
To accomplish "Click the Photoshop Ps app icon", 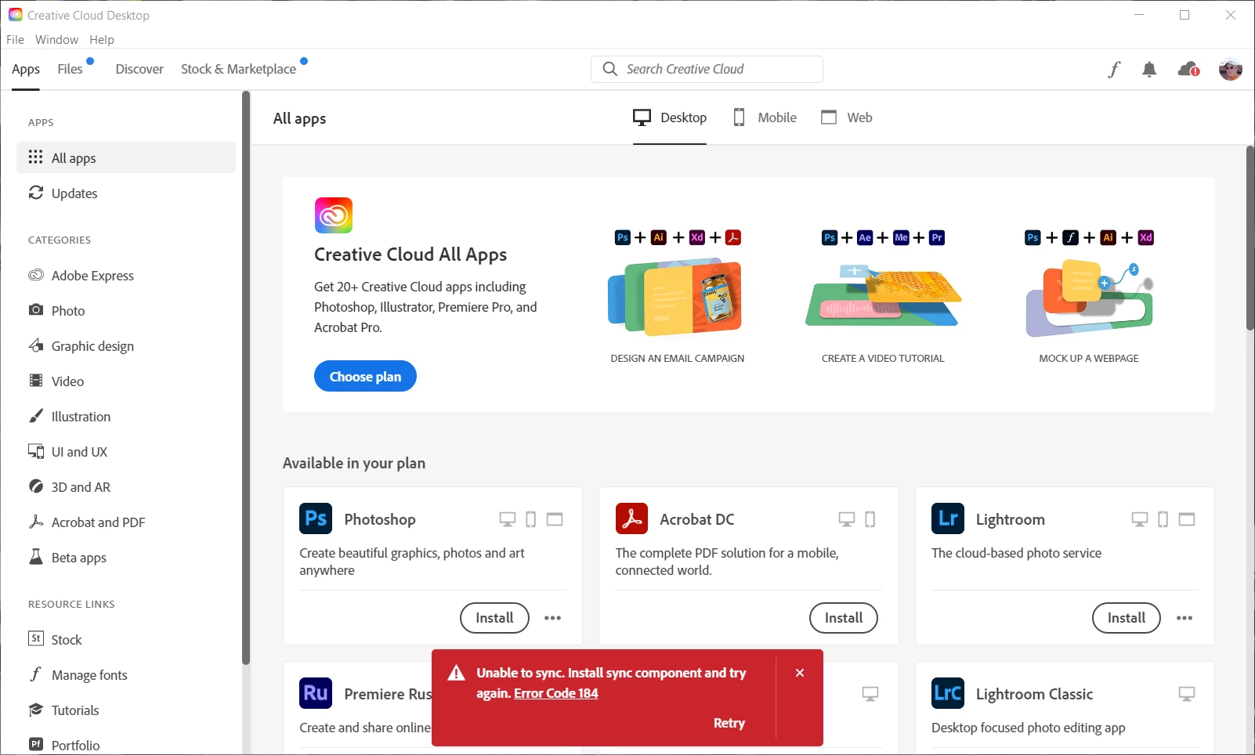I will pos(316,518).
